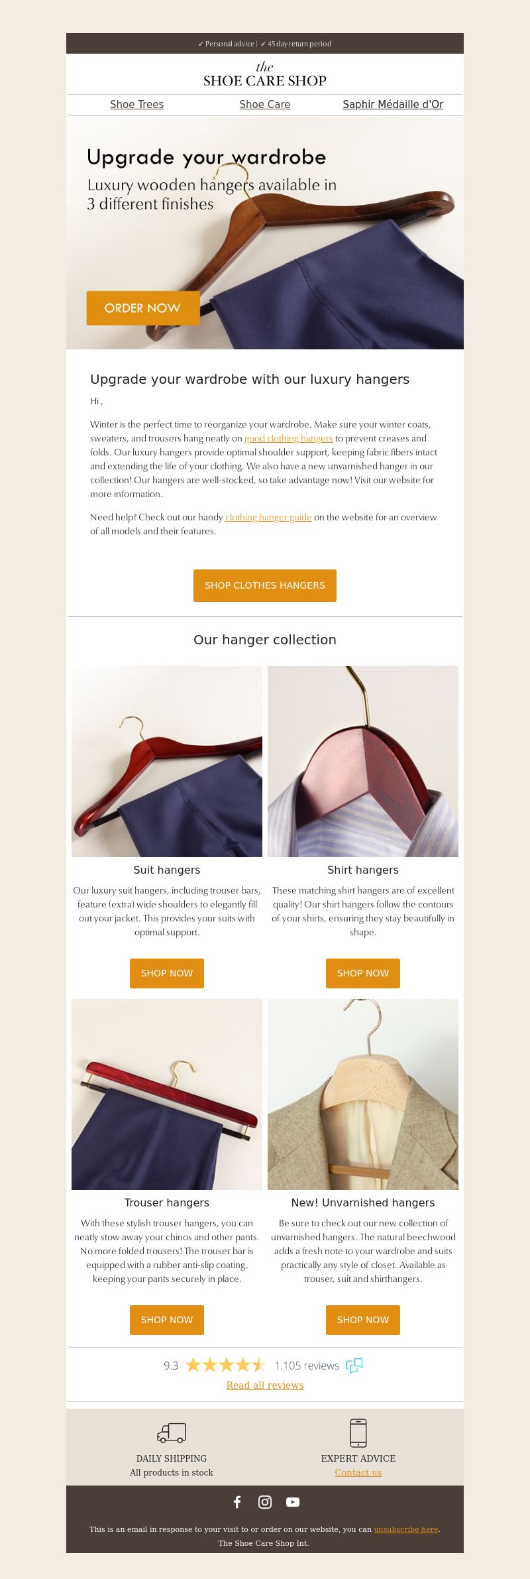Open the unvarnished hanger product image

pyautogui.click(x=363, y=1094)
